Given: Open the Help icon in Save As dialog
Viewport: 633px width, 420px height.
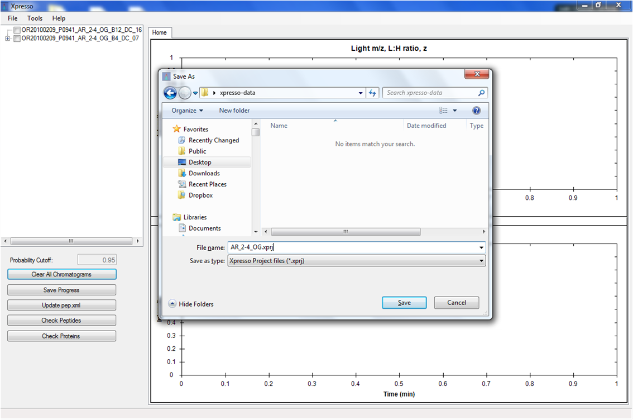Looking at the screenshot, I should click(x=476, y=111).
